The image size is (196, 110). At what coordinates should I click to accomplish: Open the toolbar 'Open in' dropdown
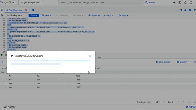coord(109,16)
